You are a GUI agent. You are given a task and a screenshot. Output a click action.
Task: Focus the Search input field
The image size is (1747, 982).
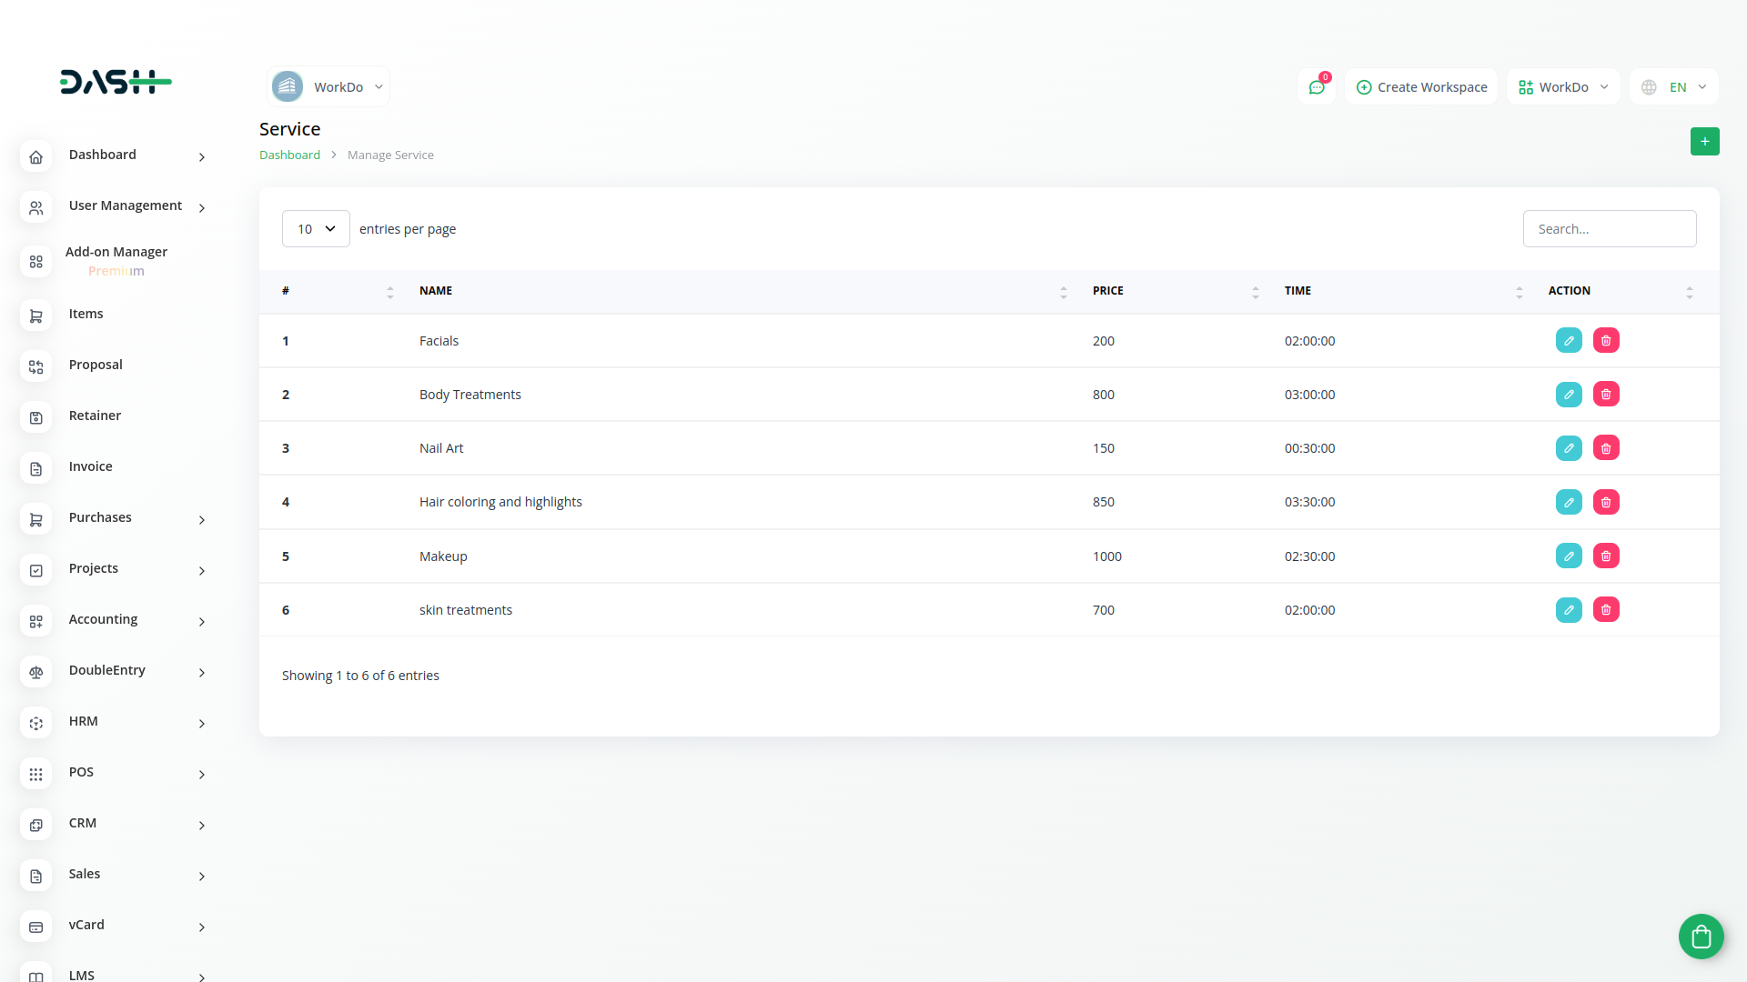[1609, 229]
